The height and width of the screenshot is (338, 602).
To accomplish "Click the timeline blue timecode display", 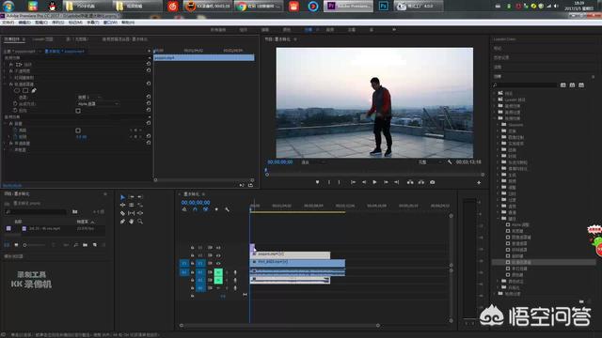I will 196,203.
